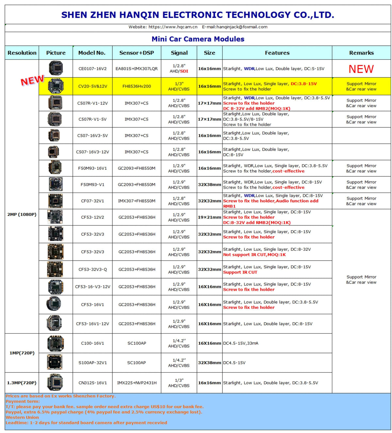Click the IMX307+FH8550M sensor cell
Image resolution: width=392 pixels, height=433 pixels.
pyautogui.click(x=137, y=201)
